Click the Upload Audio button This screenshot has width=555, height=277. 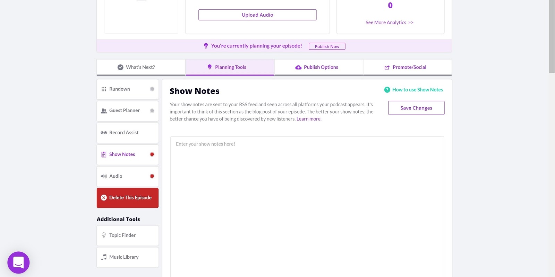pos(257,15)
